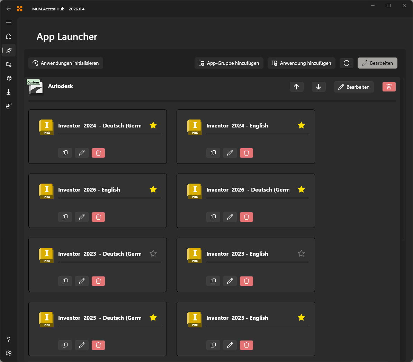Delete the Inventor 2024 - English entry
Screen dimensions: 413x362
(246, 153)
